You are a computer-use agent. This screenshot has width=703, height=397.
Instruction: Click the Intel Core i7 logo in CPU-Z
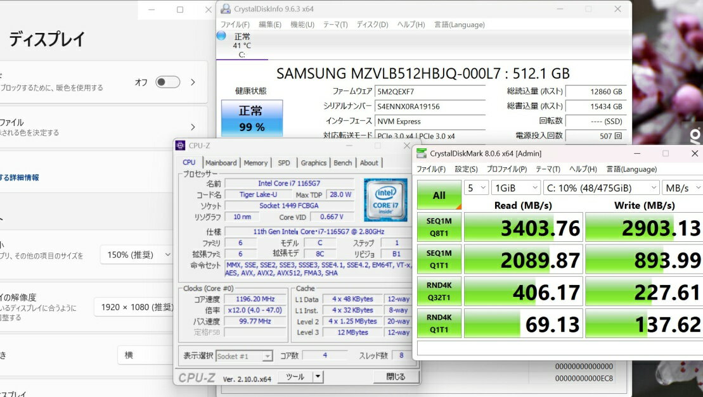(385, 200)
